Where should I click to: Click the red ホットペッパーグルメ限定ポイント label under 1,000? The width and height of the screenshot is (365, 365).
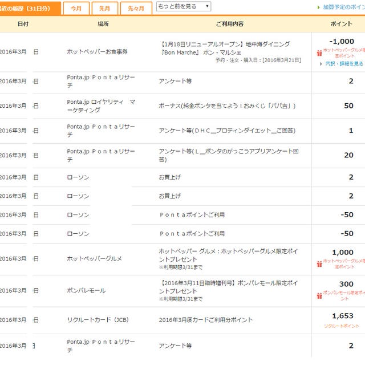click(344, 263)
